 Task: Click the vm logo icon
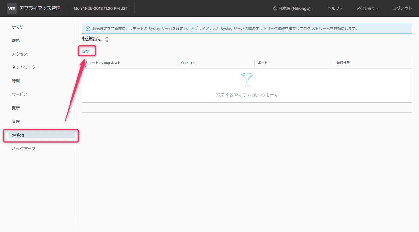coord(12,8)
